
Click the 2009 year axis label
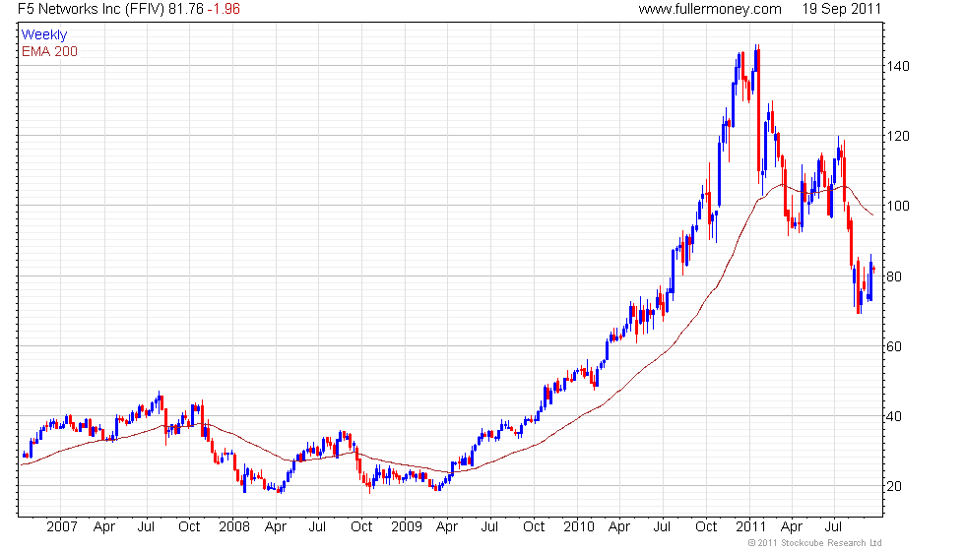[x=406, y=526]
